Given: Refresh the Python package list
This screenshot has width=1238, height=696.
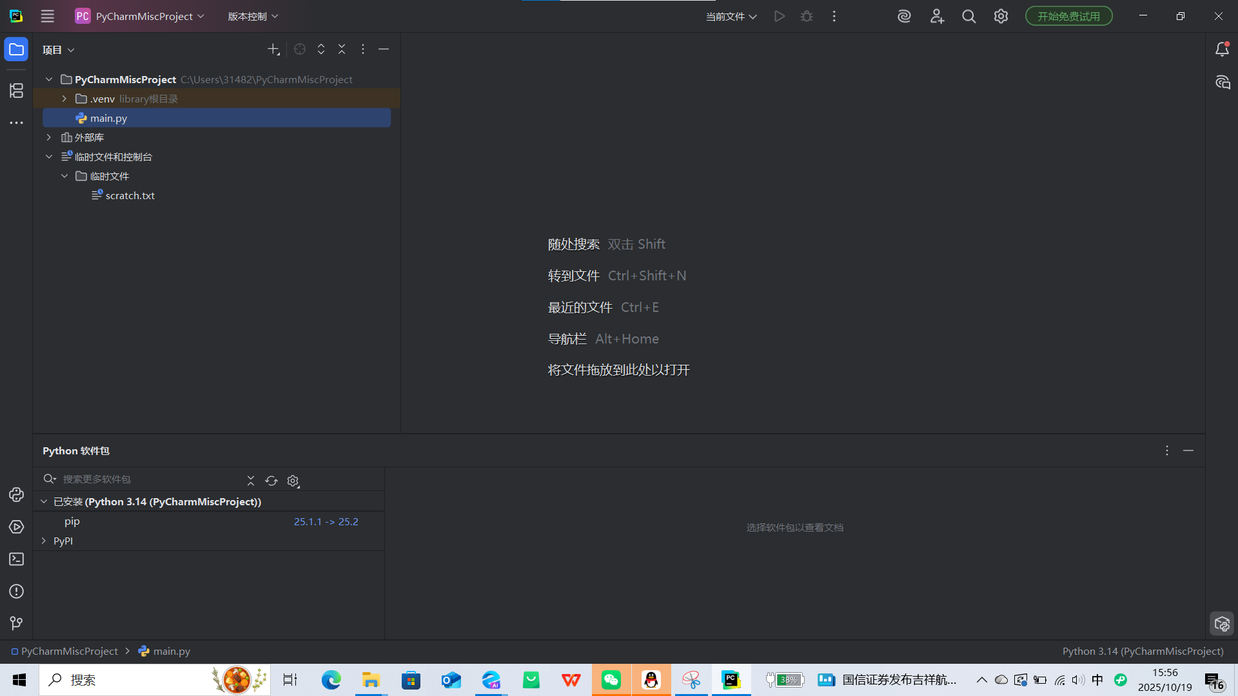Looking at the screenshot, I should [271, 480].
